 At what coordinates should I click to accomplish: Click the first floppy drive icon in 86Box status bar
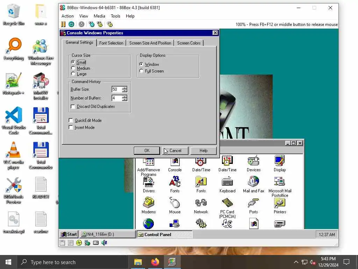[62, 243]
